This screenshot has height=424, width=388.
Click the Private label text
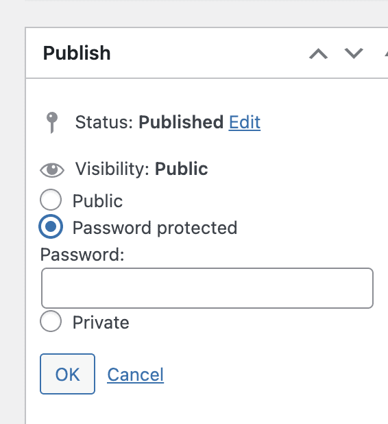[x=101, y=322]
